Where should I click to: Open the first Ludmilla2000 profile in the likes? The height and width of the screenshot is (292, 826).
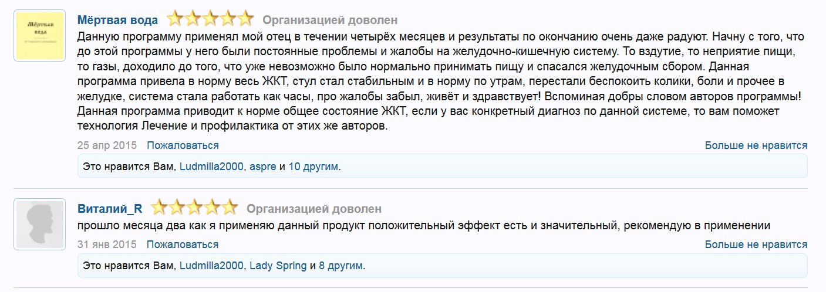[211, 167]
